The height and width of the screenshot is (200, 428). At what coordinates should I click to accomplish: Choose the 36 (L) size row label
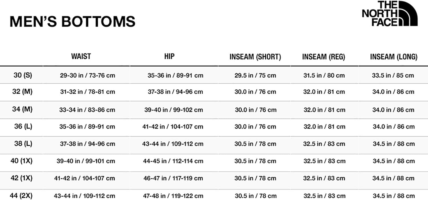point(23,126)
